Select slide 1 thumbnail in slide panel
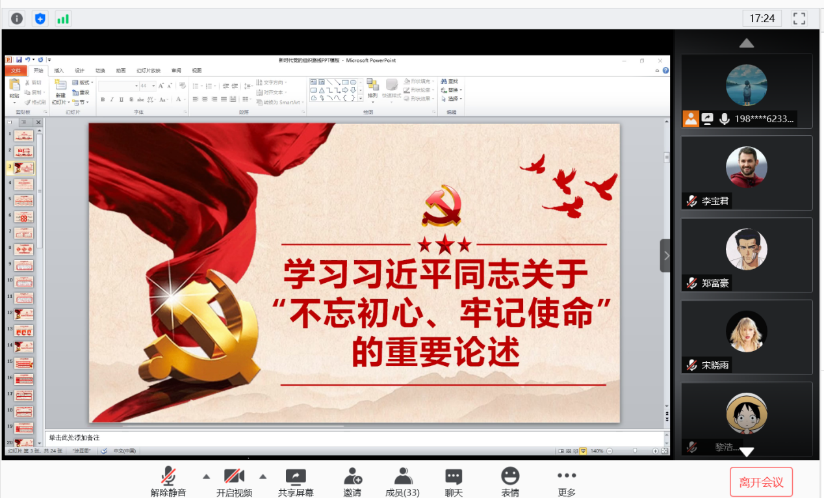This screenshot has width=824, height=498. (x=24, y=135)
